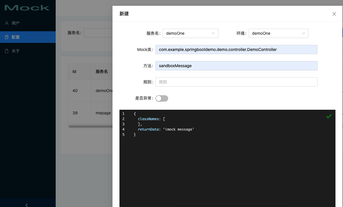This screenshot has width=343, height=207.
Task: Open the 用户 menu item
Action: tap(16, 23)
